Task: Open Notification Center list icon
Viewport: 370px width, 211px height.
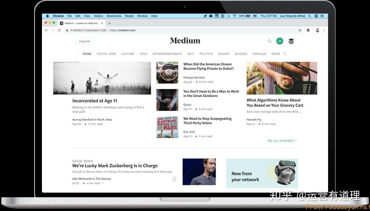Action: coord(322,16)
